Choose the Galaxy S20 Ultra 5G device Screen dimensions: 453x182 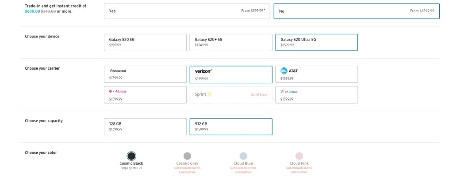(x=316, y=42)
